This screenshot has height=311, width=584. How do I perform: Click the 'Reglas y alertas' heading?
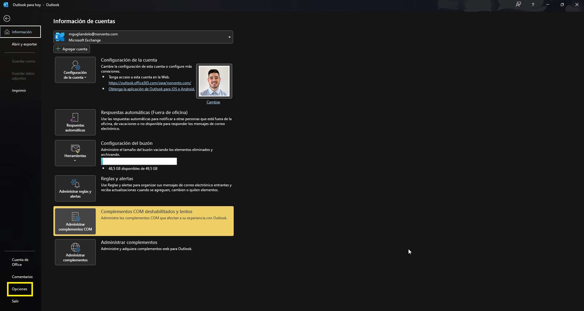[x=117, y=179]
